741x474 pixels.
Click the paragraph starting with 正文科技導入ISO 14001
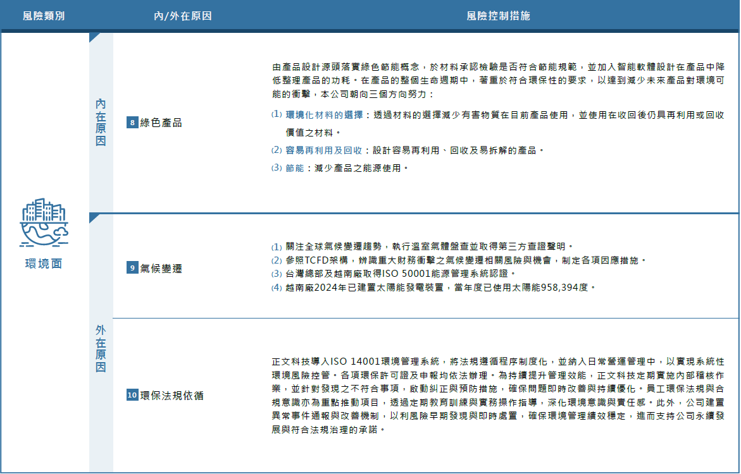(x=498, y=396)
